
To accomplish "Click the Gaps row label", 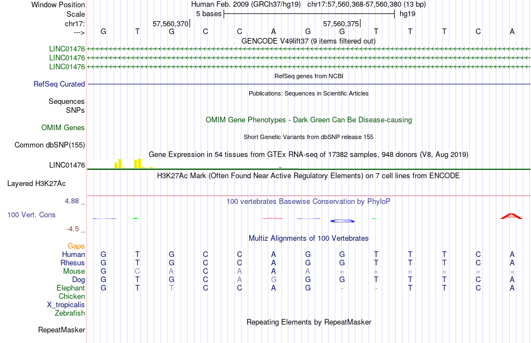I will click(76, 246).
